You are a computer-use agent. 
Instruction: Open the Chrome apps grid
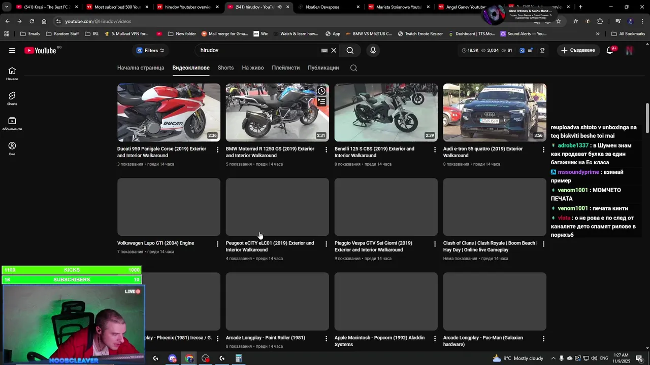coord(7,34)
